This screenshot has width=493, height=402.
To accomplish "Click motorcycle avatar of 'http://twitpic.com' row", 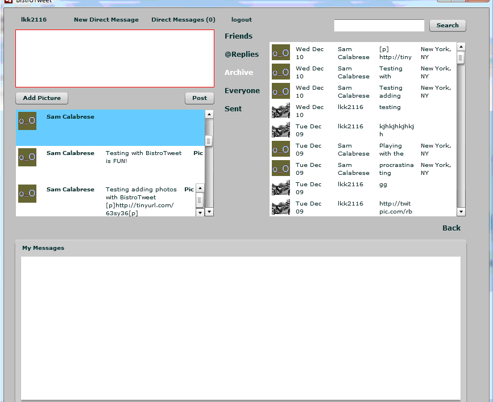I will pyautogui.click(x=281, y=207).
